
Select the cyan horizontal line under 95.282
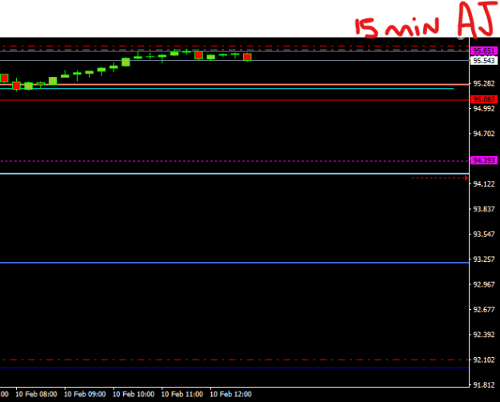click(x=226, y=88)
